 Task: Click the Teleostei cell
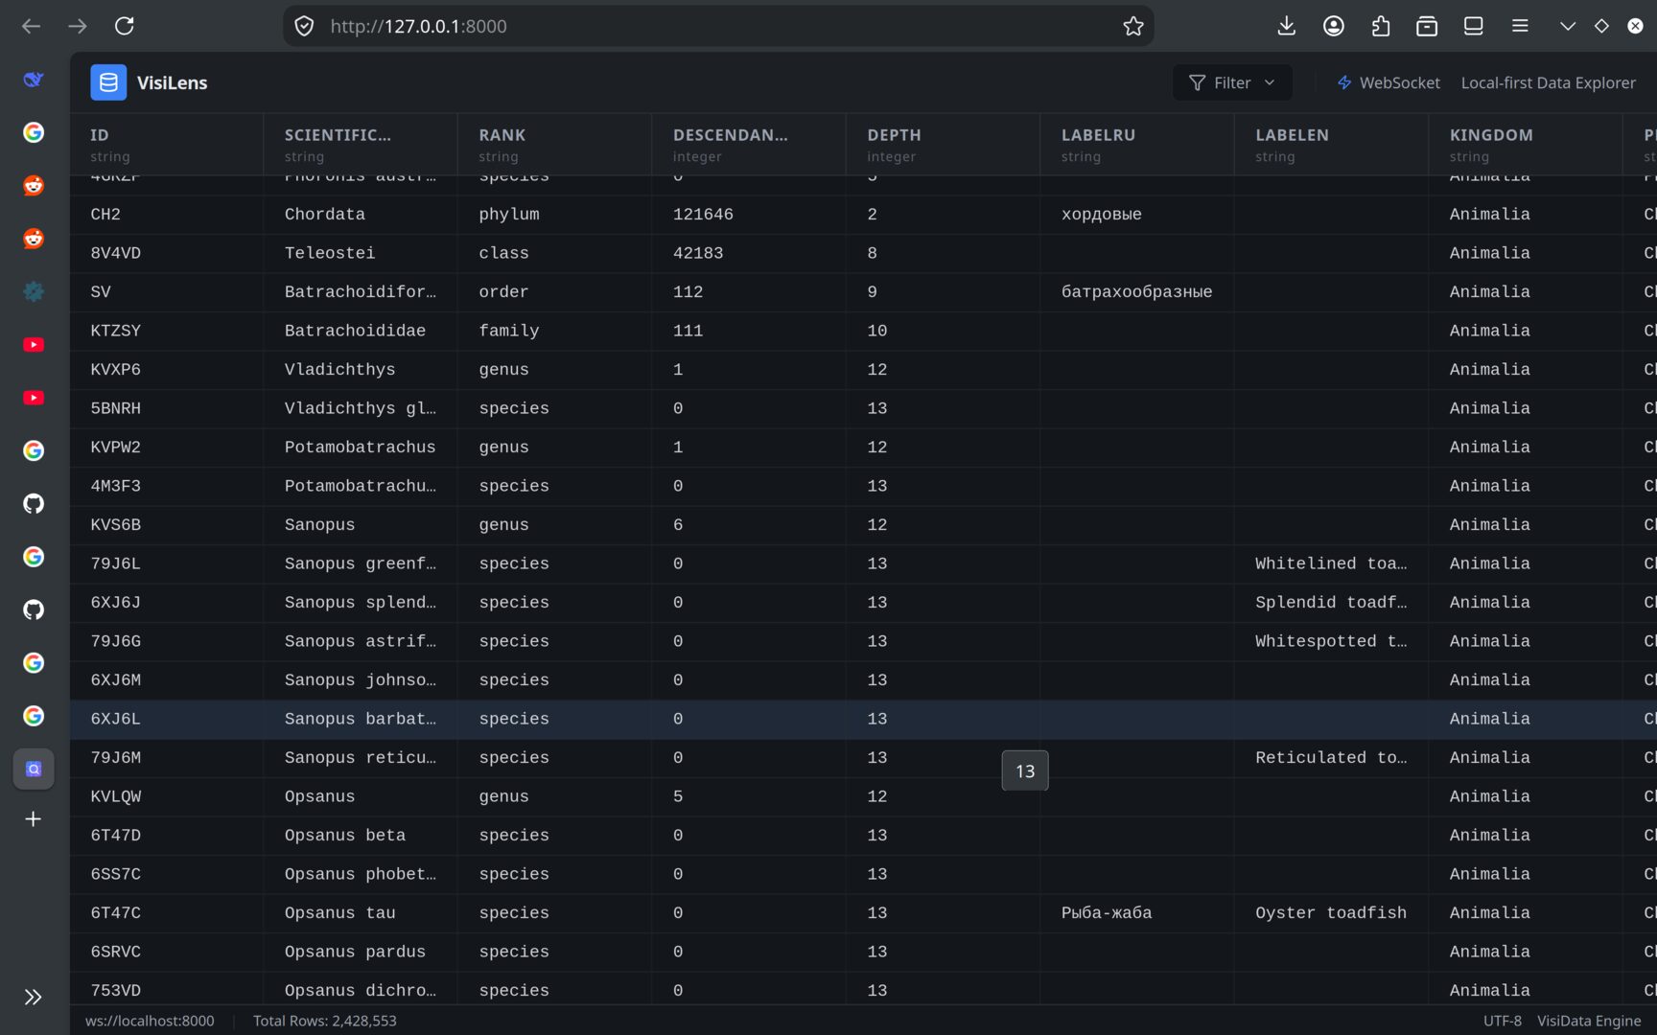360,253
